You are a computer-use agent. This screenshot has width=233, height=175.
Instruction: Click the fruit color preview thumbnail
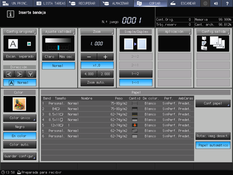(x=19, y=104)
